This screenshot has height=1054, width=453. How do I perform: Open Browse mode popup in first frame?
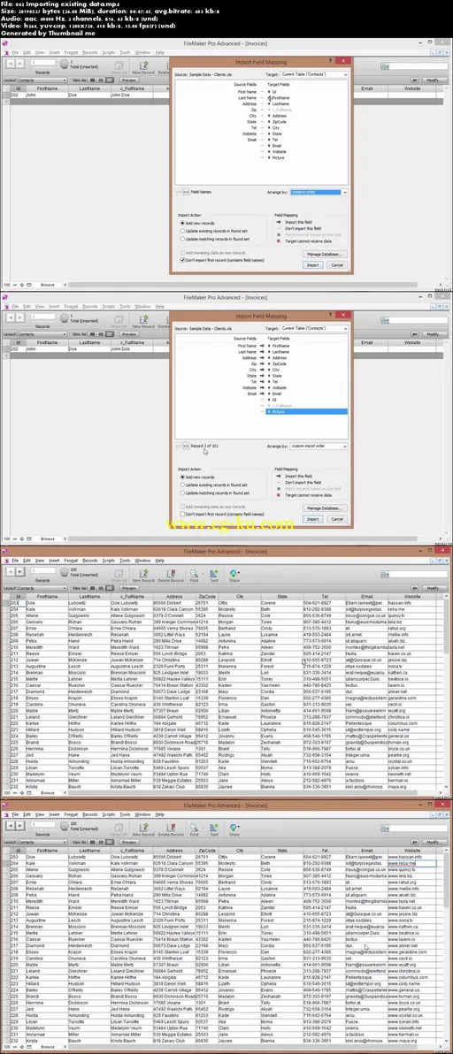pyautogui.click(x=48, y=285)
